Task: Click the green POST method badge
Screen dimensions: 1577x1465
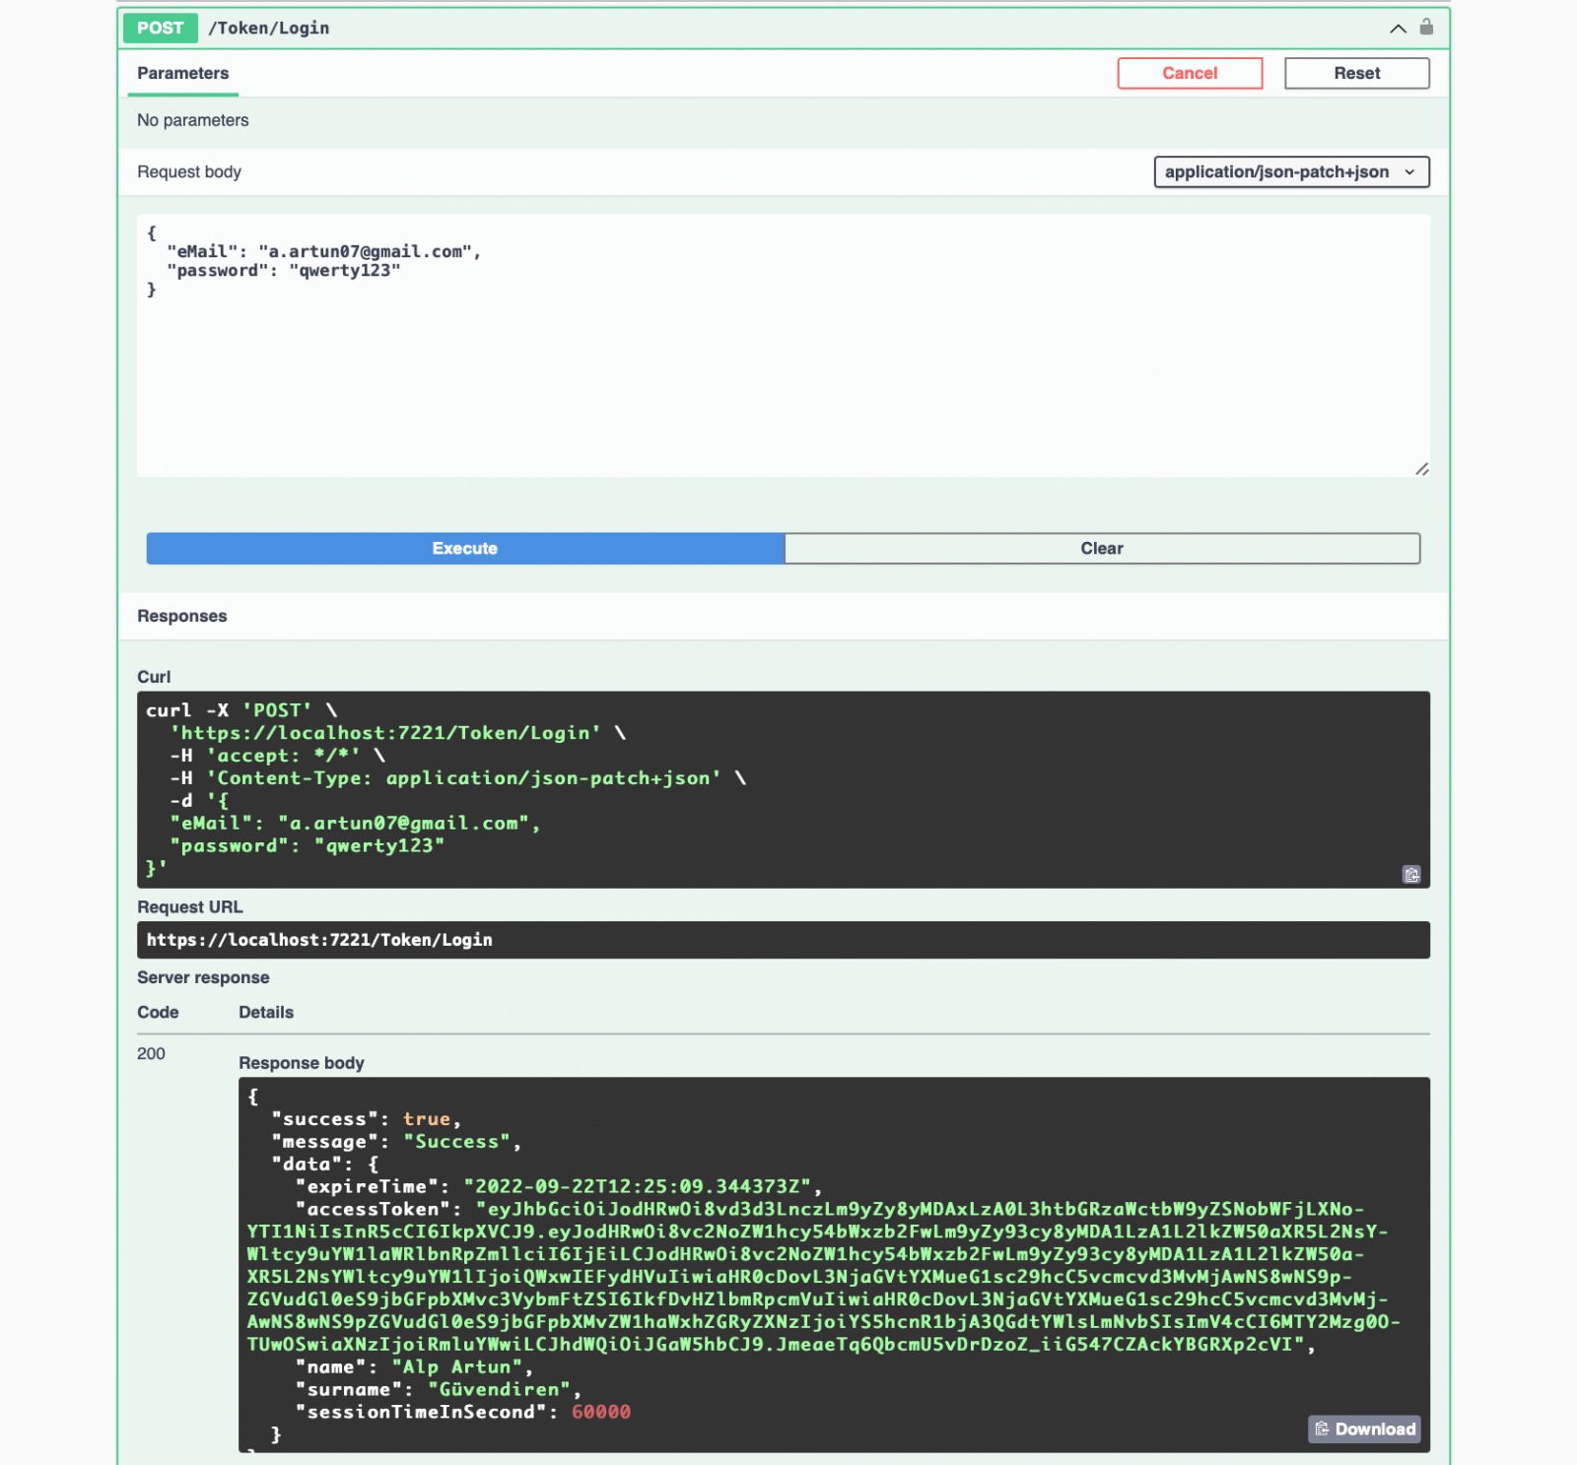Action: [x=160, y=28]
